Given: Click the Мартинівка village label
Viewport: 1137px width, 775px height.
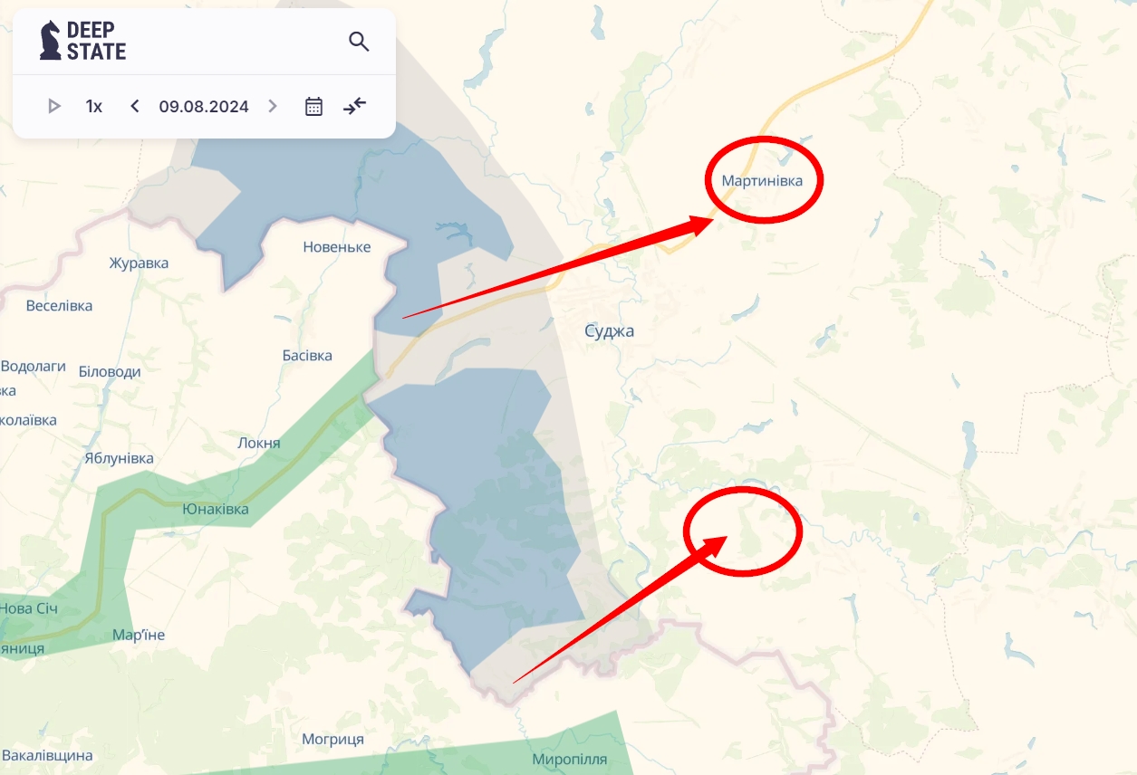Looking at the screenshot, I should point(762,181).
